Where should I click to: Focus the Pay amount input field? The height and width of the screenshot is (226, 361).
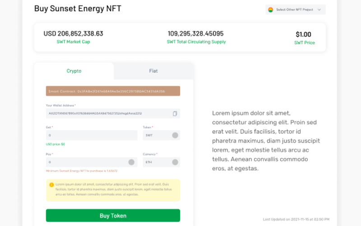tap(86, 162)
